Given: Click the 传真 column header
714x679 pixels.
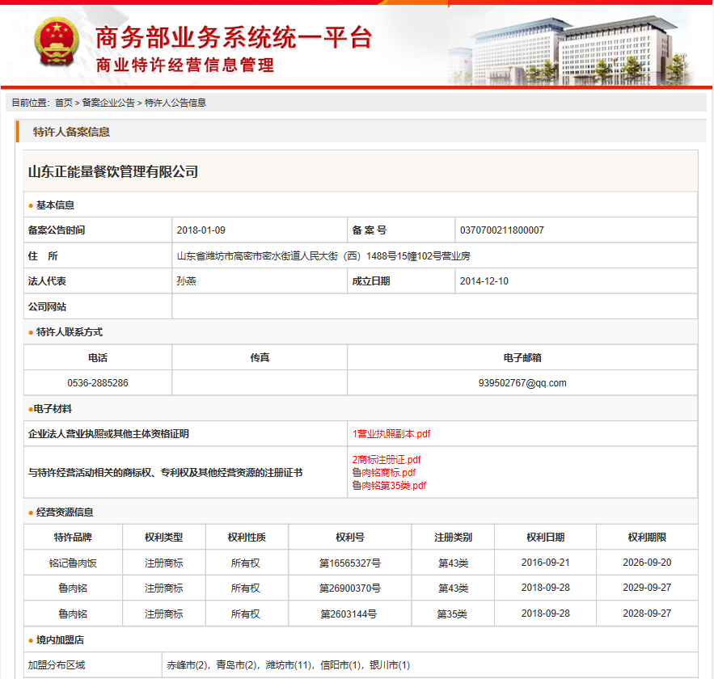Looking at the screenshot, I should [x=260, y=358].
